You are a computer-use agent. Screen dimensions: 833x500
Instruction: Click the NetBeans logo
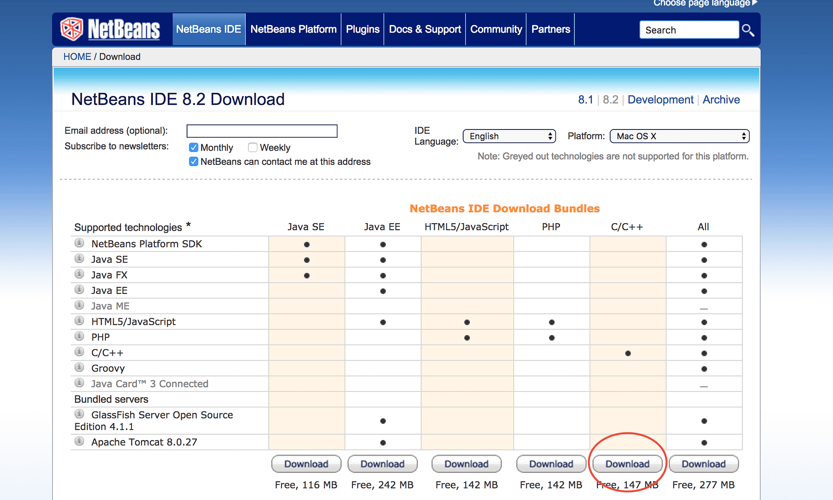point(110,29)
